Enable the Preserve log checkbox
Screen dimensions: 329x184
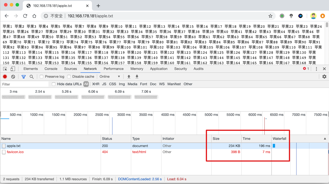[42, 77]
